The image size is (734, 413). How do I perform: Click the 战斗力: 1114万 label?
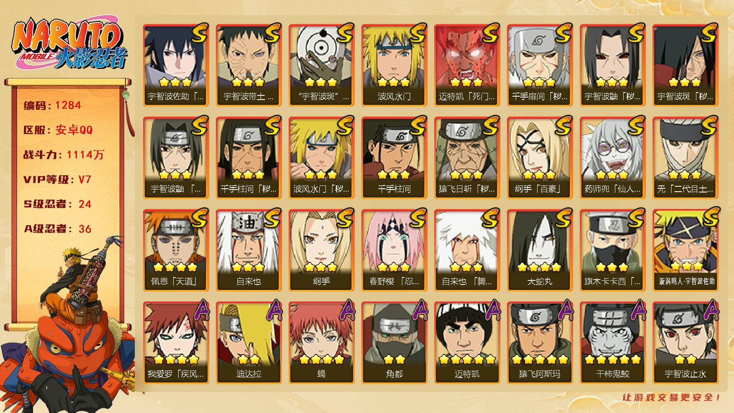[x=64, y=154]
